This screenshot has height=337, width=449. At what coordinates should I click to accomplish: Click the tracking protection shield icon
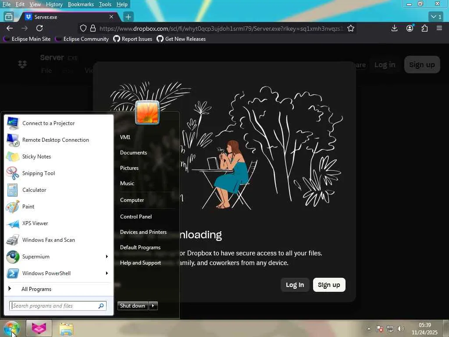coord(83,28)
